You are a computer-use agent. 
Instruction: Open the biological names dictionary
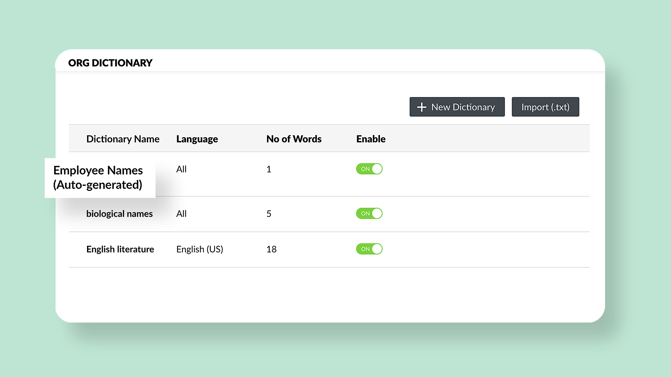pos(120,214)
